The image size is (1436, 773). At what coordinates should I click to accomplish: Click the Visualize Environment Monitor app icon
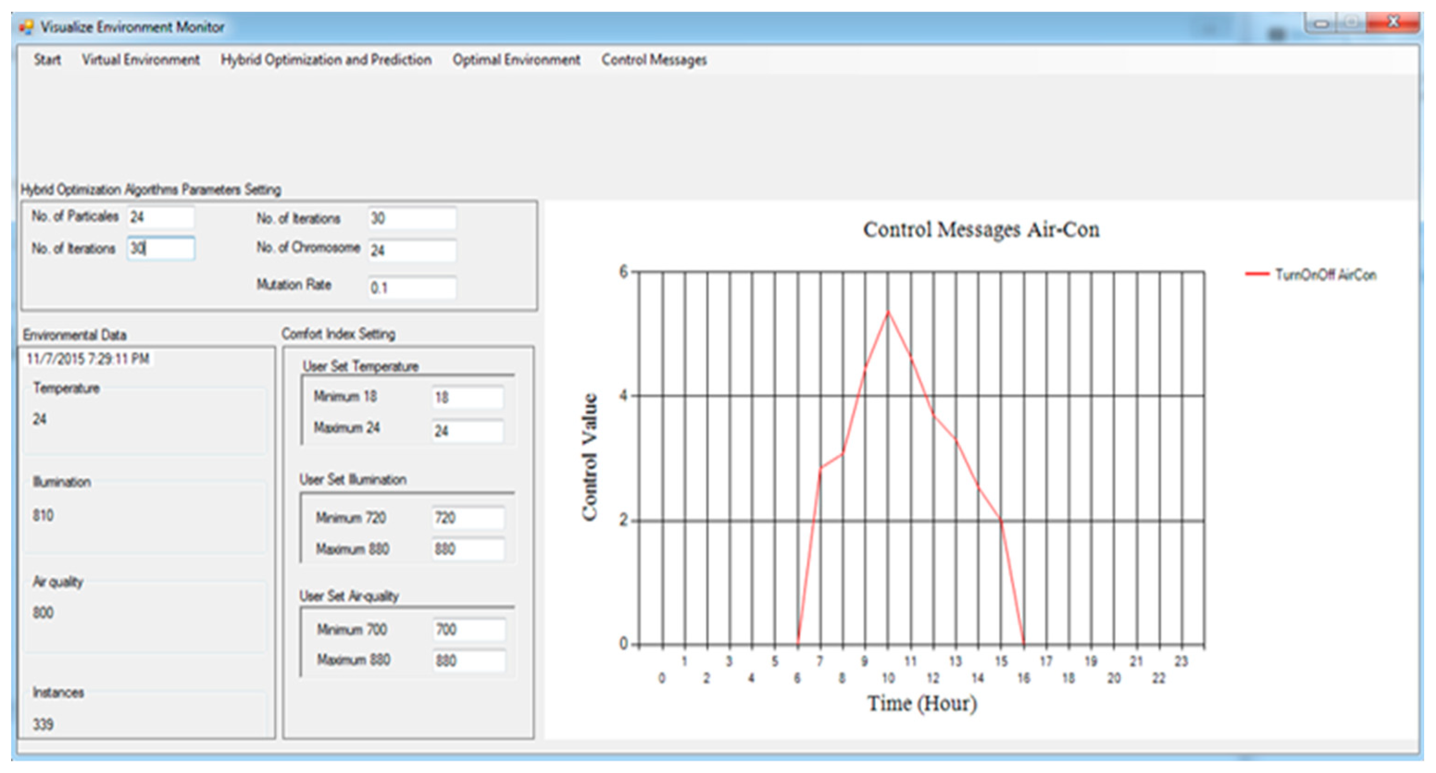point(25,27)
